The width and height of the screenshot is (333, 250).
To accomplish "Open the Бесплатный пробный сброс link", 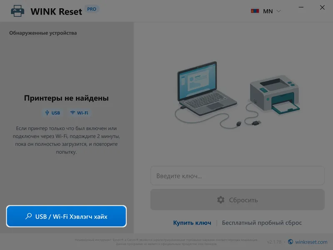I will coord(262,223).
